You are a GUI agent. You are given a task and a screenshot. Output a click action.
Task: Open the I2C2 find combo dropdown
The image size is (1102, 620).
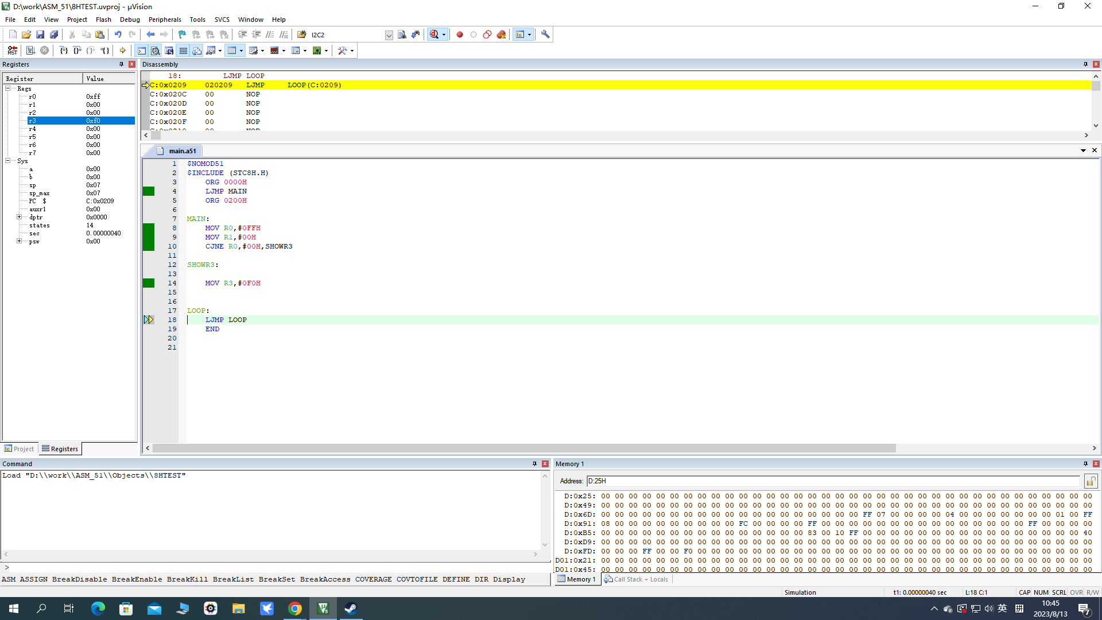[389, 35]
